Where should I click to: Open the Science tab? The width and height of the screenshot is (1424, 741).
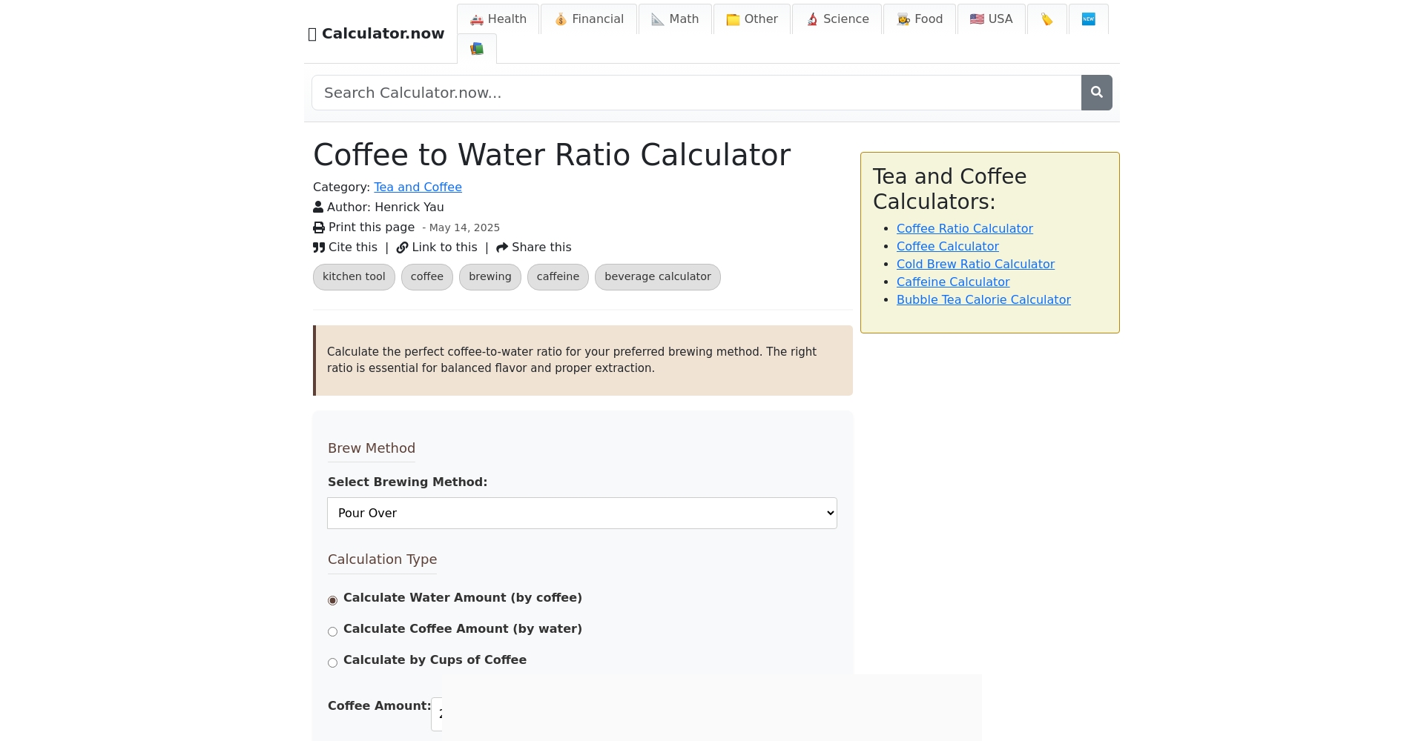pyautogui.click(x=837, y=19)
